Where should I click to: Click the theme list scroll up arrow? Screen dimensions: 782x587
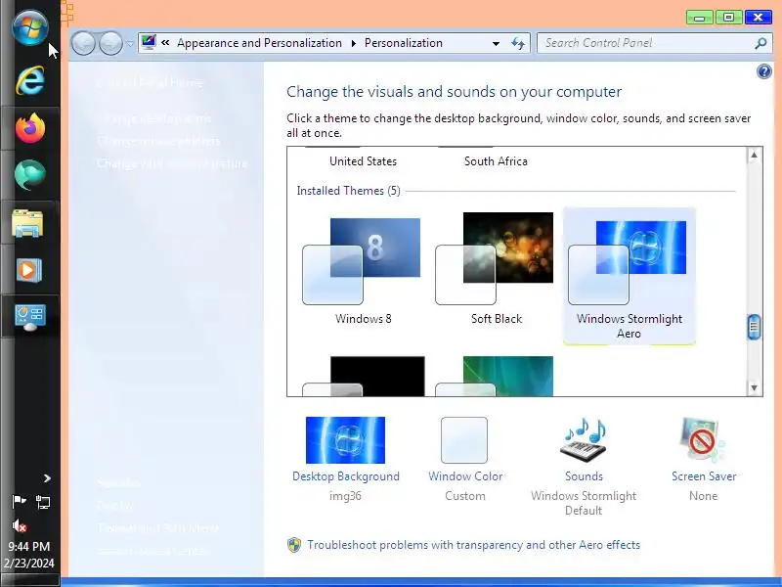click(x=754, y=156)
